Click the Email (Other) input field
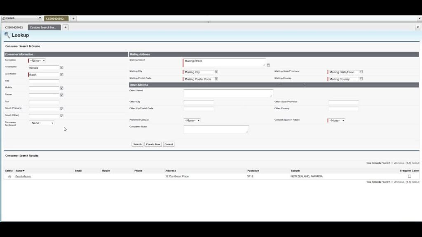This screenshot has height=237, width=422. [44, 116]
